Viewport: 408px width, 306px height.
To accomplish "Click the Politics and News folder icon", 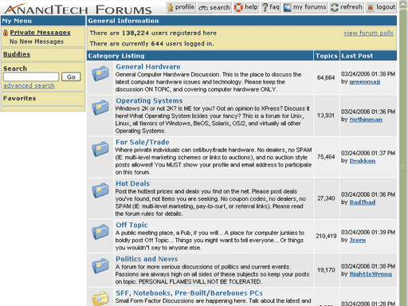I will click(100, 266).
